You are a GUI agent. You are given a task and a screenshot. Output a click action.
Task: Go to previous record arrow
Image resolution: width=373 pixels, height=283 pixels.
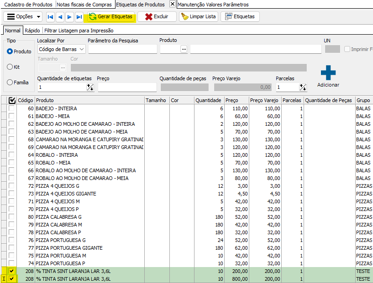pos(60,17)
